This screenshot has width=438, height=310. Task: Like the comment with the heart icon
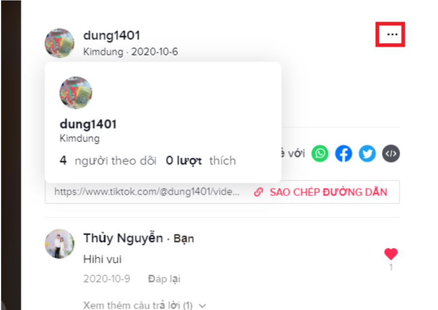click(391, 254)
